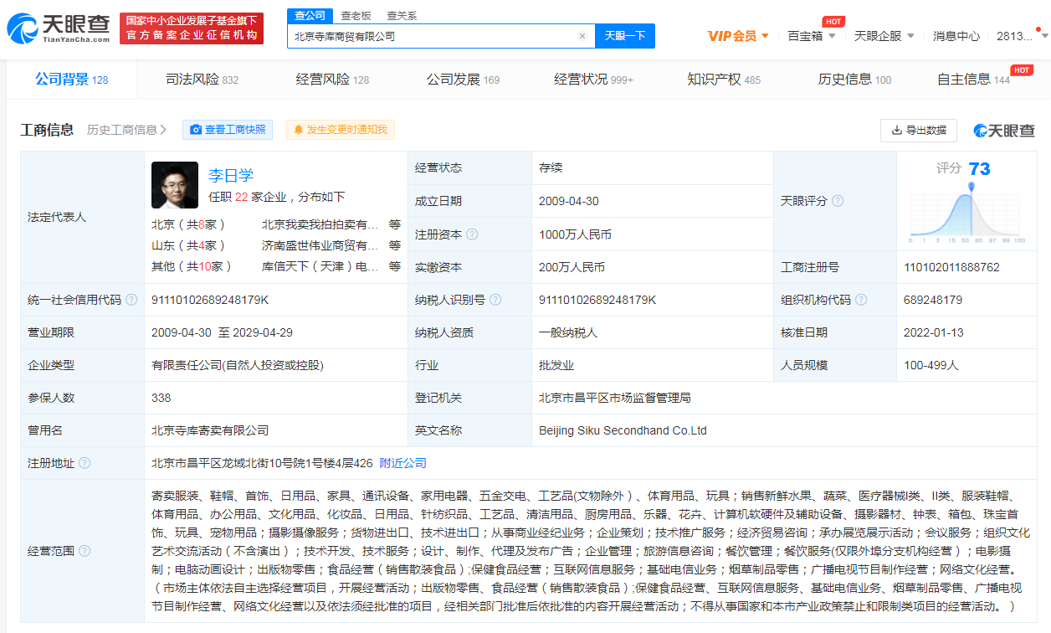Select the 查公司 search tab

(310, 16)
